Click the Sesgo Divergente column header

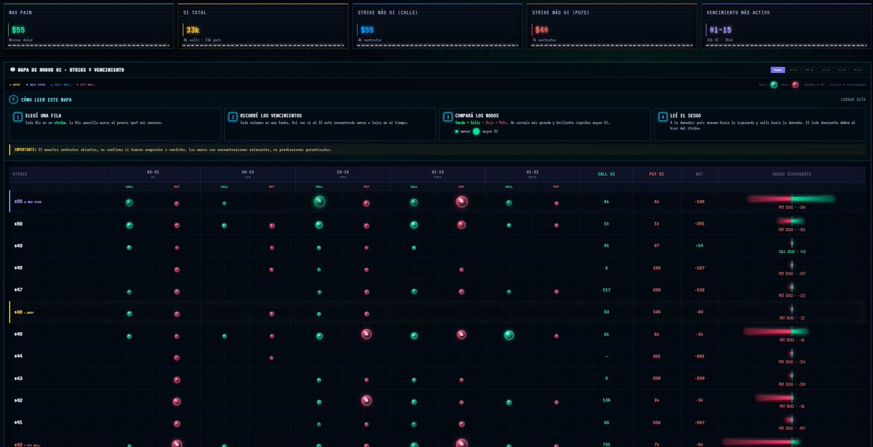pyautogui.click(x=793, y=174)
